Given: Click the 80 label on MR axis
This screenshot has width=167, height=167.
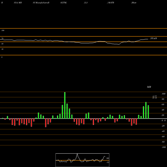Looking at the screenshot, I should pyautogui.click(x=163, y=99).
